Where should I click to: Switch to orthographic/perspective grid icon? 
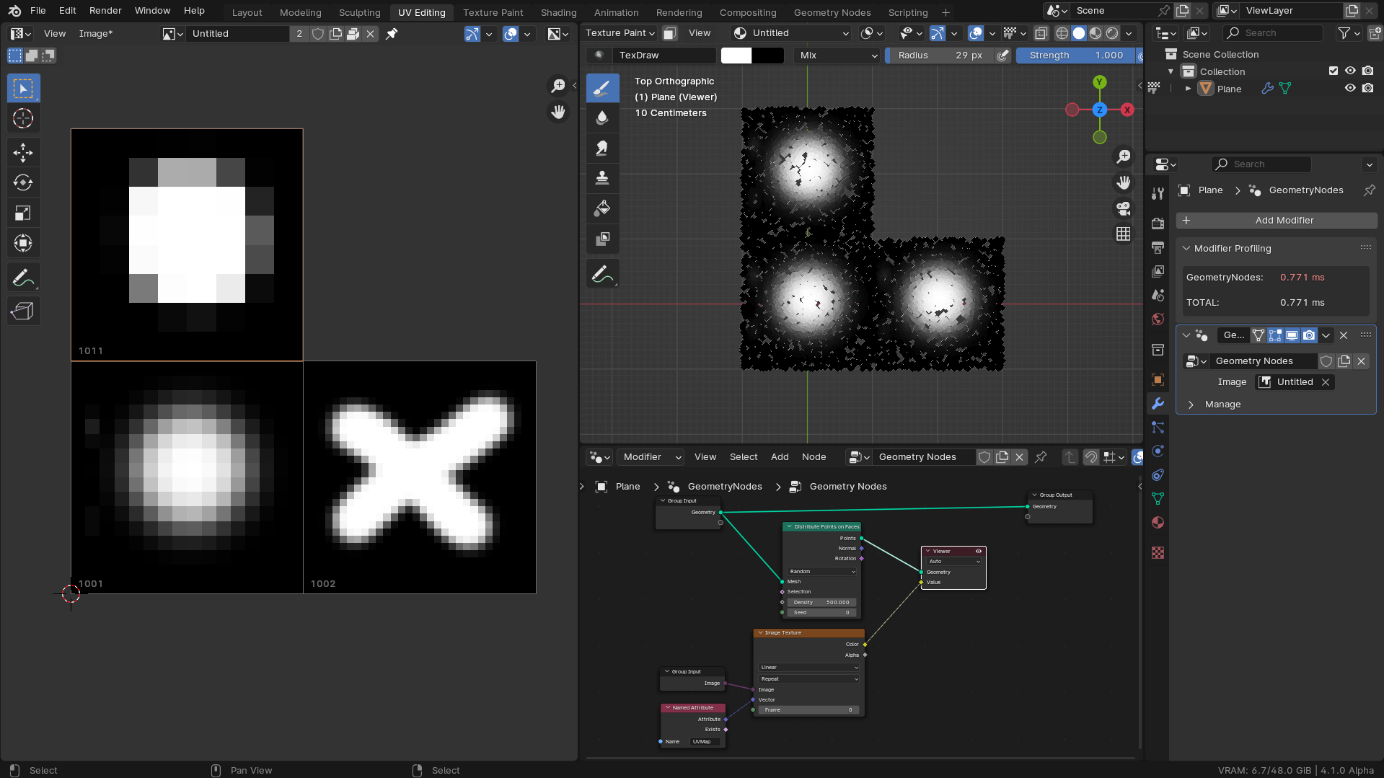point(1124,234)
